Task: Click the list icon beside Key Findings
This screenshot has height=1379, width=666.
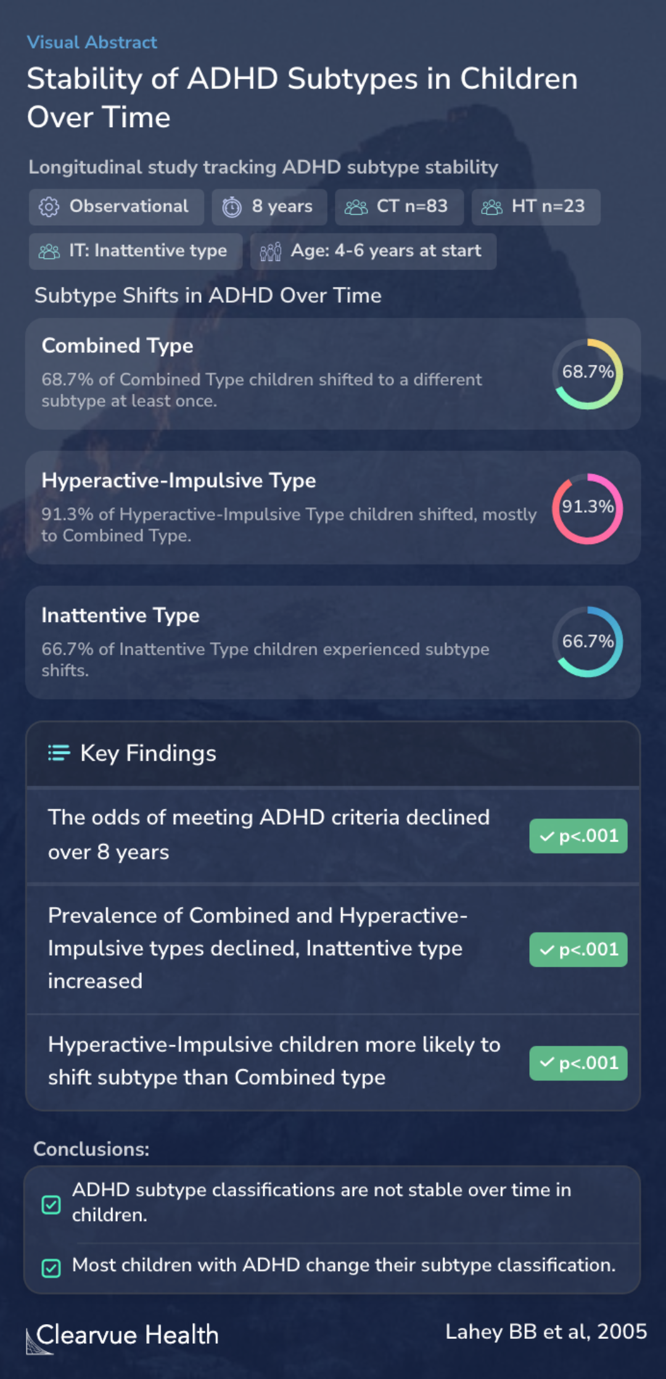Action: tap(59, 753)
